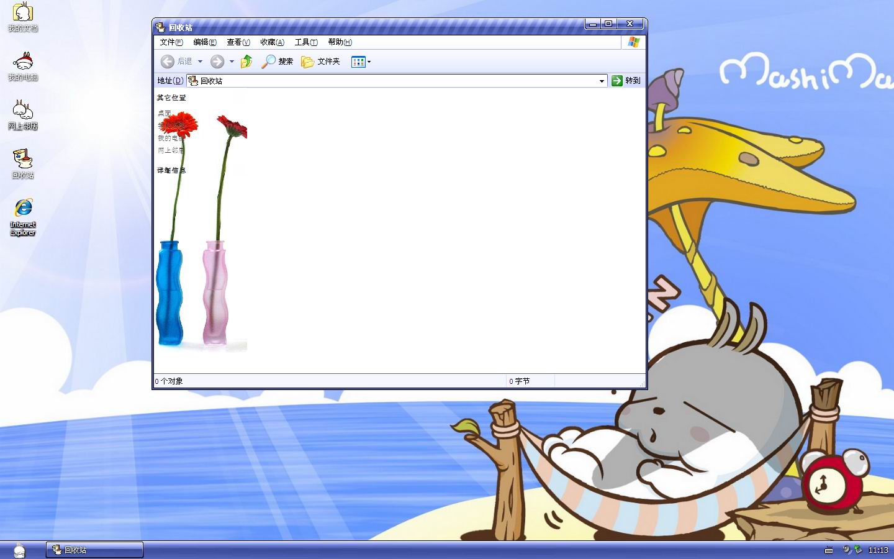894x559 pixels.
Task: Collapse the 详细信息 section header
Action: (x=171, y=170)
